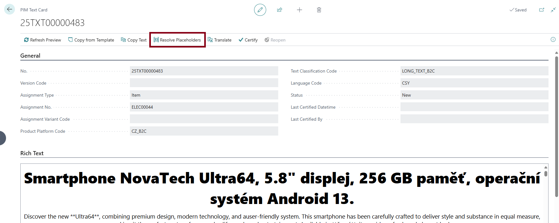
Task: Select the No. field value
Action: pyautogui.click(x=204, y=71)
